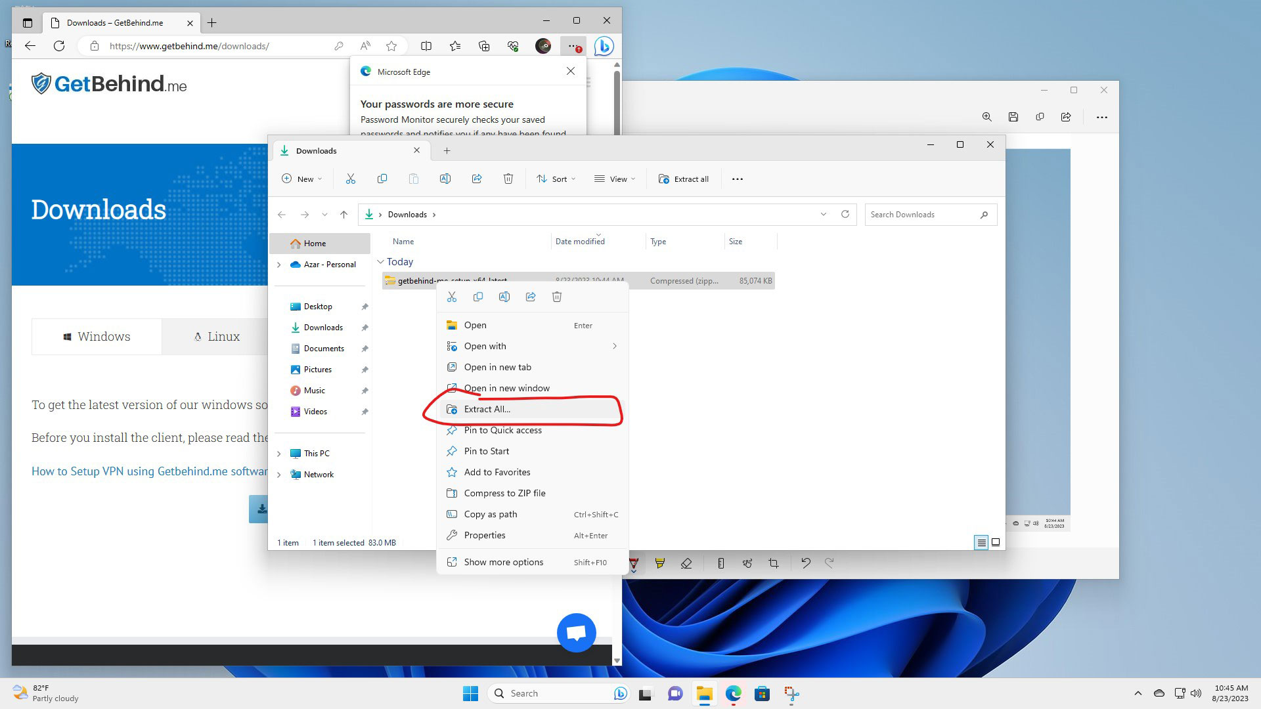Choose Copy as path menu entry
Image resolution: width=1261 pixels, height=709 pixels.
(x=532, y=514)
